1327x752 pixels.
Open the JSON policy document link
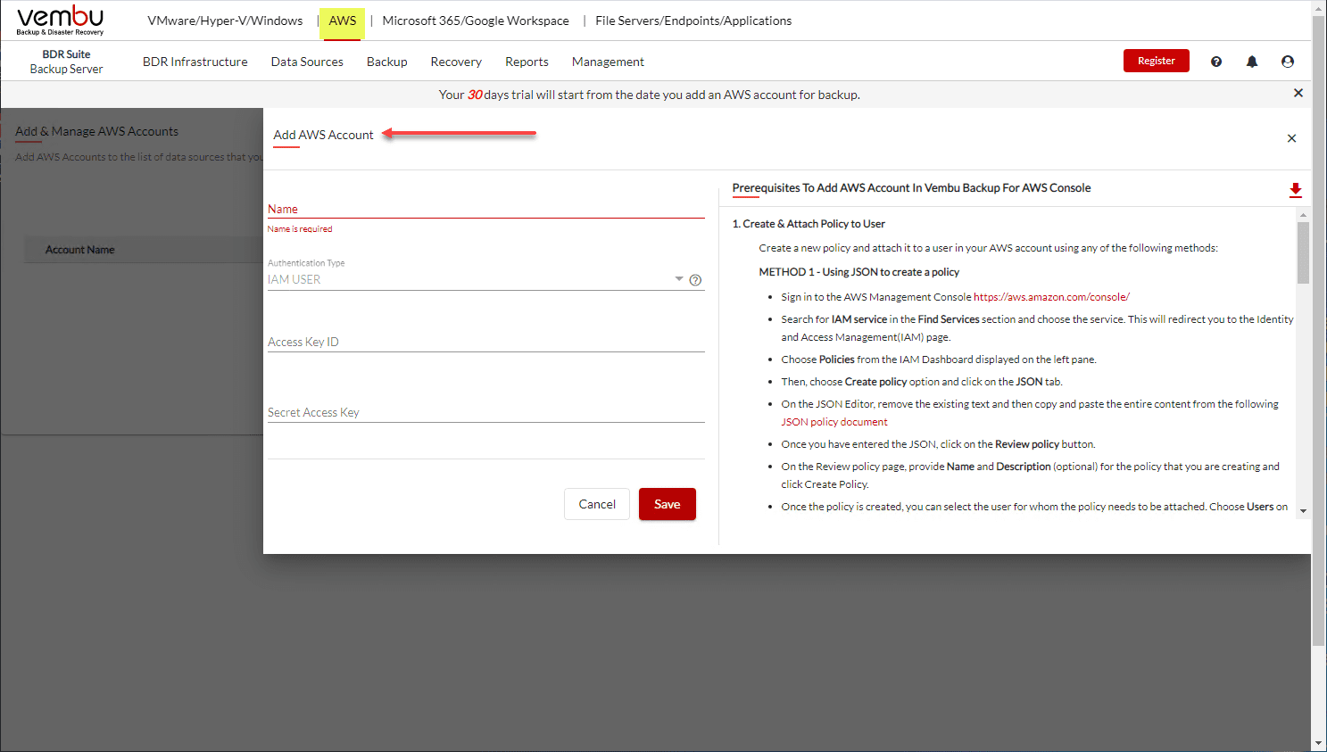point(834,422)
